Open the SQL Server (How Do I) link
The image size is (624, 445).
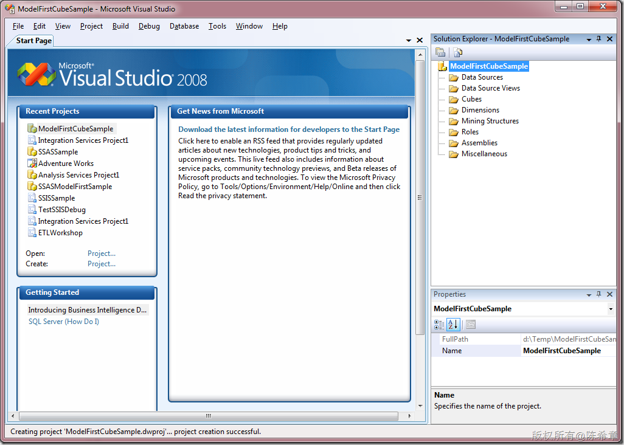pos(64,322)
